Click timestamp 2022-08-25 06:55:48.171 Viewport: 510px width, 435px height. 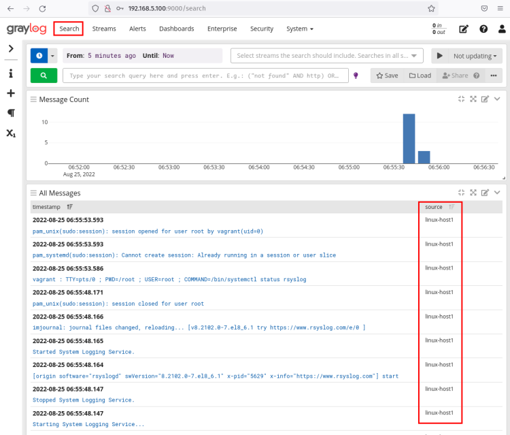point(67,293)
